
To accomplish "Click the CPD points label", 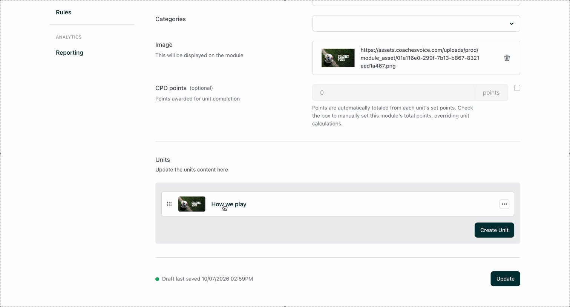I will click(x=171, y=88).
